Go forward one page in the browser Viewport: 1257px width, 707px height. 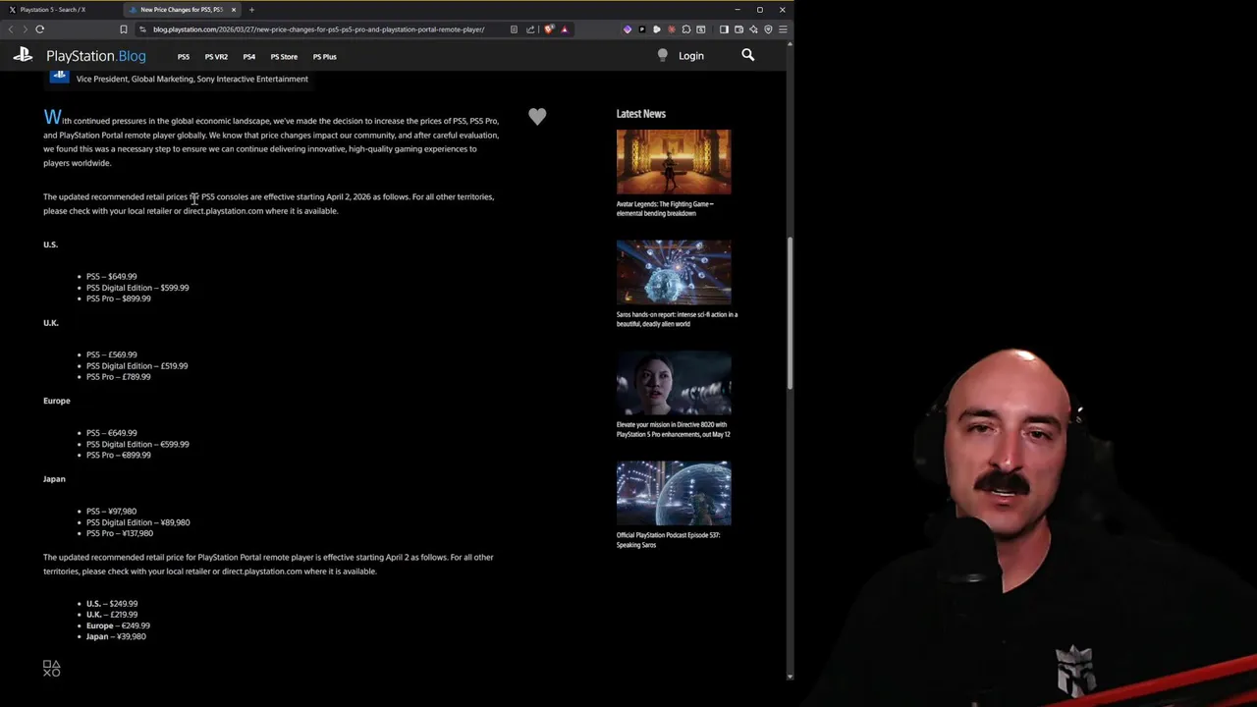(x=25, y=29)
